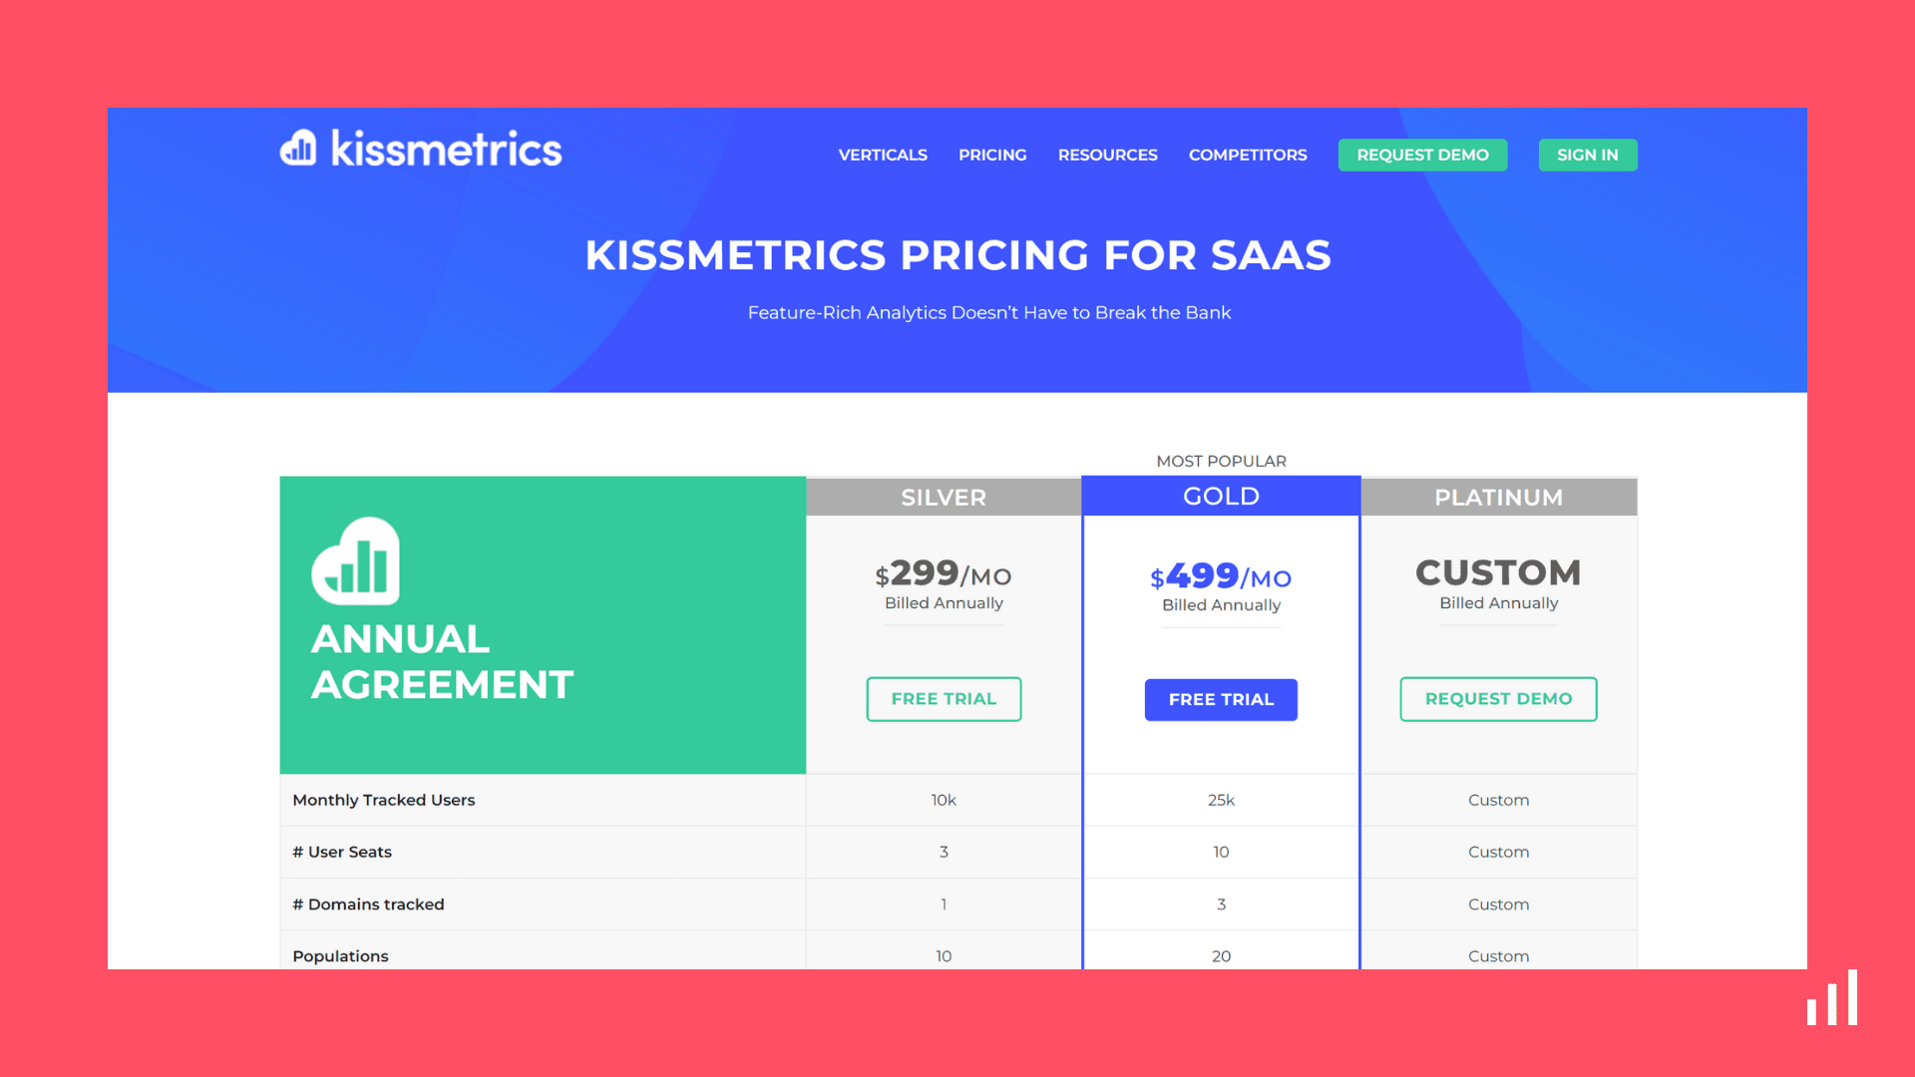Click the Monthly Tracked Users row label
The image size is (1915, 1077).
[384, 800]
